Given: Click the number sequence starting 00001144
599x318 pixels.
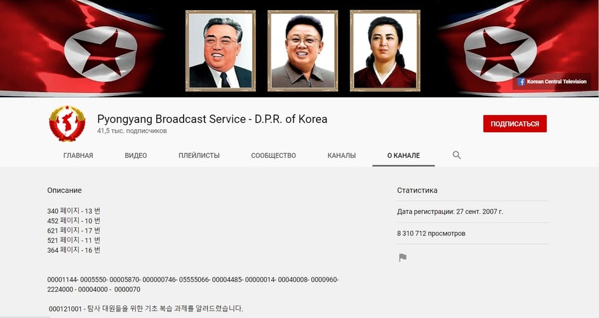Looking at the screenshot, I should (193, 280).
